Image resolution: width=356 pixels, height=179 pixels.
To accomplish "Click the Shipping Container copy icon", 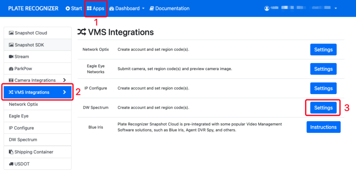I will coord(11,152).
